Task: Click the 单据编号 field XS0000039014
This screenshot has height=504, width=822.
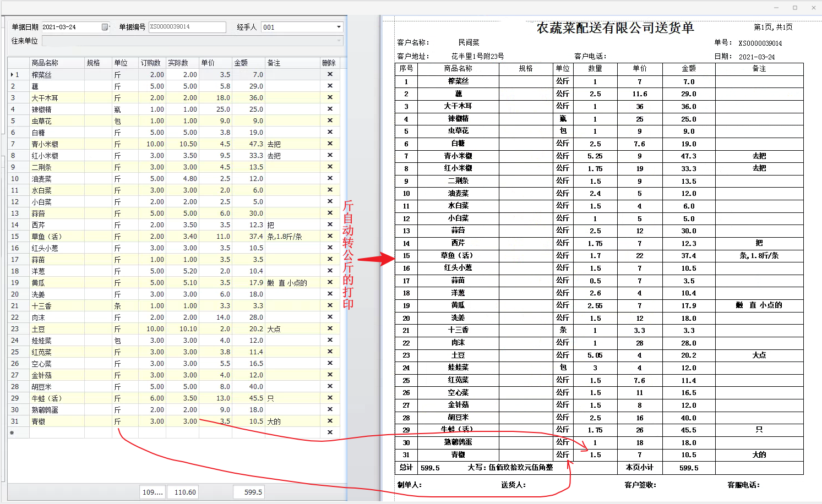Action: coord(187,27)
